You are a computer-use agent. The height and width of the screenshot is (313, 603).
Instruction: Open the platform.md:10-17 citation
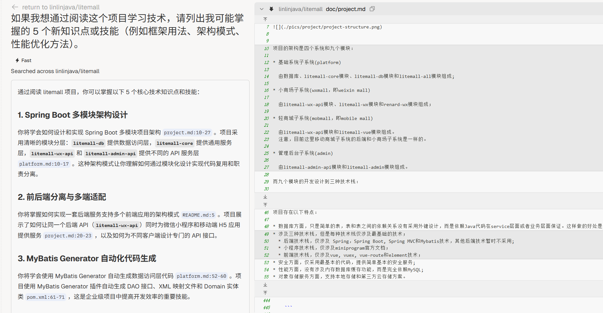click(x=44, y=164)
